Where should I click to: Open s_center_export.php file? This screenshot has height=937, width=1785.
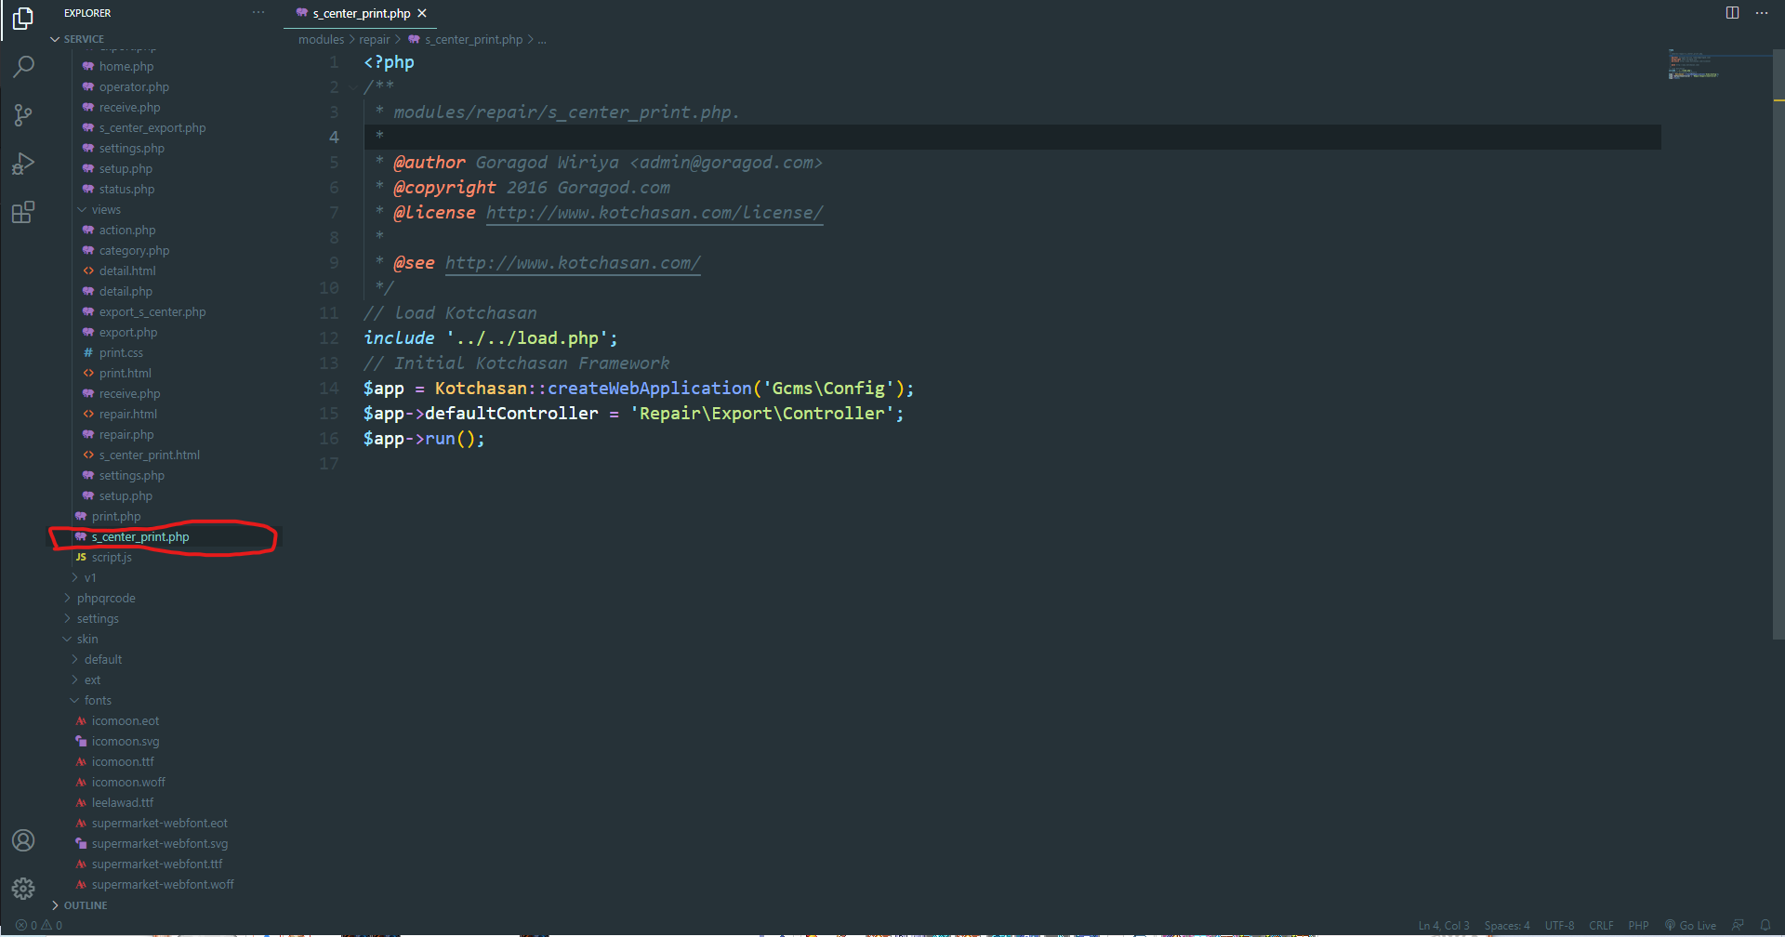point(152,128)
